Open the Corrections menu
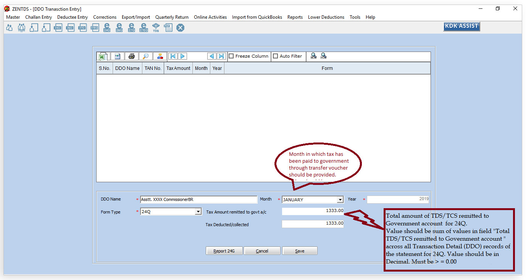 point(105,17)
